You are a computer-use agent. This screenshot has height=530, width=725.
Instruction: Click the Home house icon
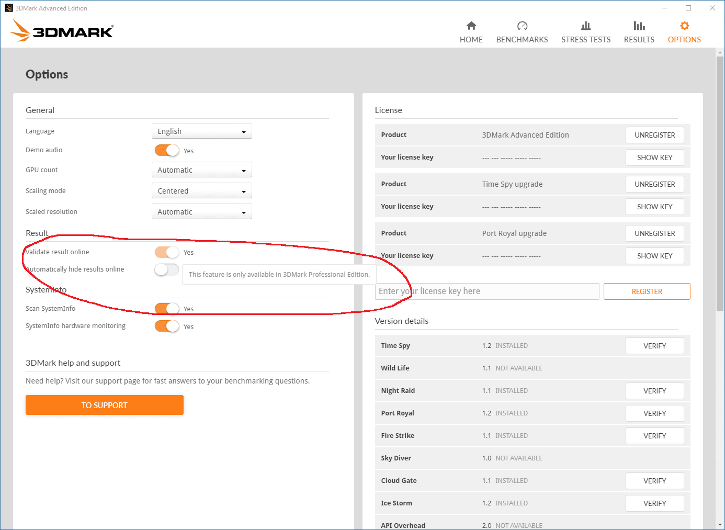(x=471, y=26)
